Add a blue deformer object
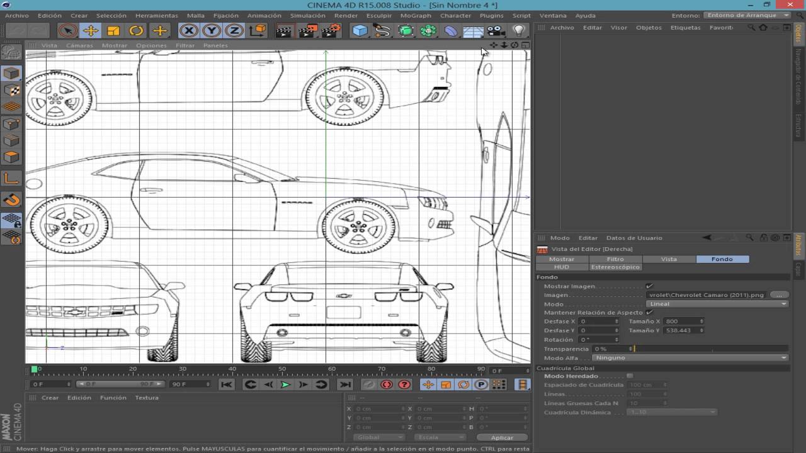 (x=451, y=30)
